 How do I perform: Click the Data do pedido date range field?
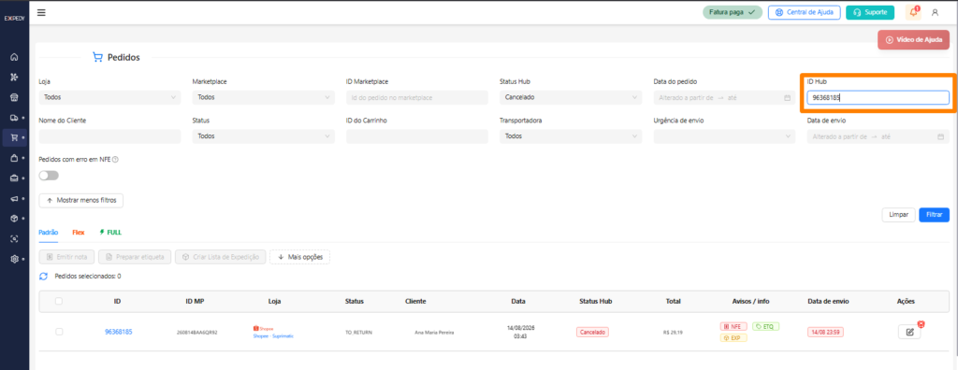725,98
